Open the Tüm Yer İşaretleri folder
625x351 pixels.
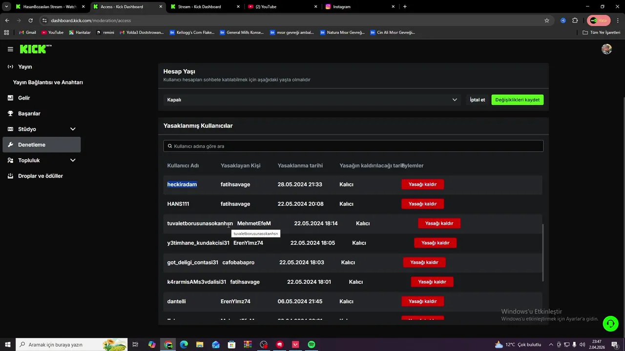tap(601, 33)
